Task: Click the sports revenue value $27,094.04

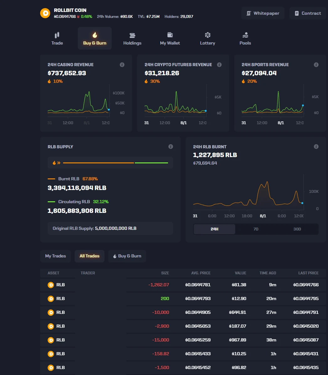Action: click(x=259, y=73)
